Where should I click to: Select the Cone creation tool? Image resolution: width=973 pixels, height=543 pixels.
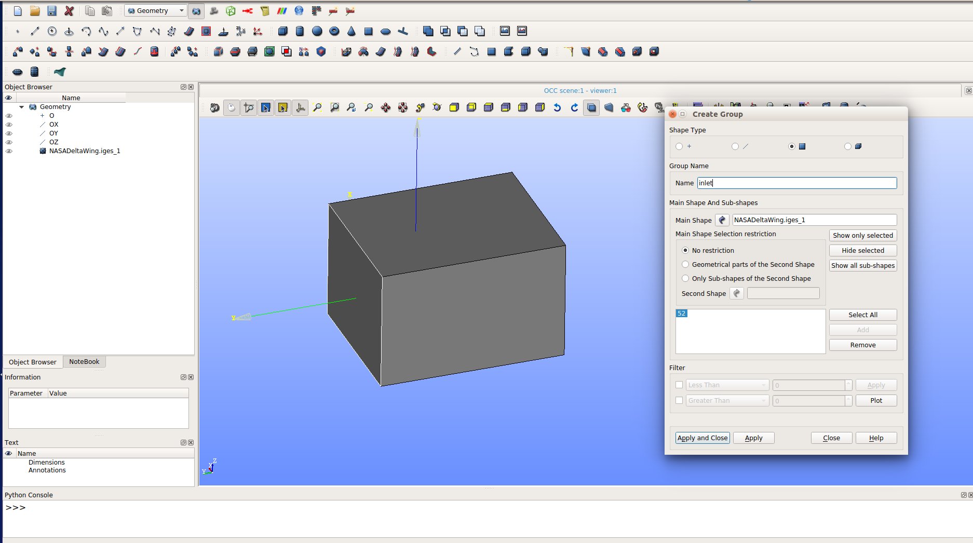352,31
